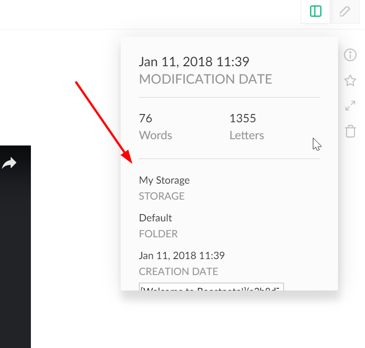Click the 'MODIFICATION DATE' label
Screen dimensions: 365x348
[206, 79]
